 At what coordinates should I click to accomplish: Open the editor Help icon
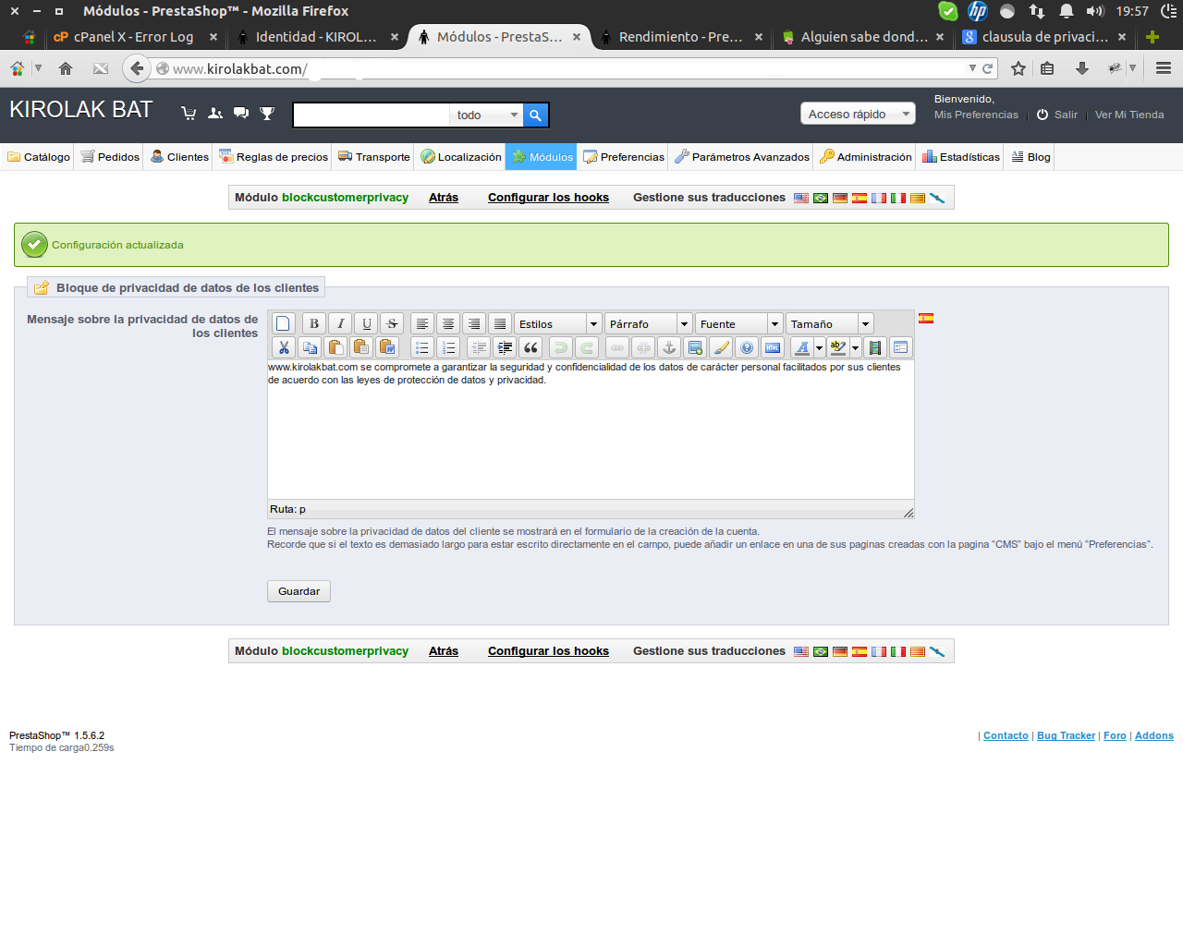point(747,347)
